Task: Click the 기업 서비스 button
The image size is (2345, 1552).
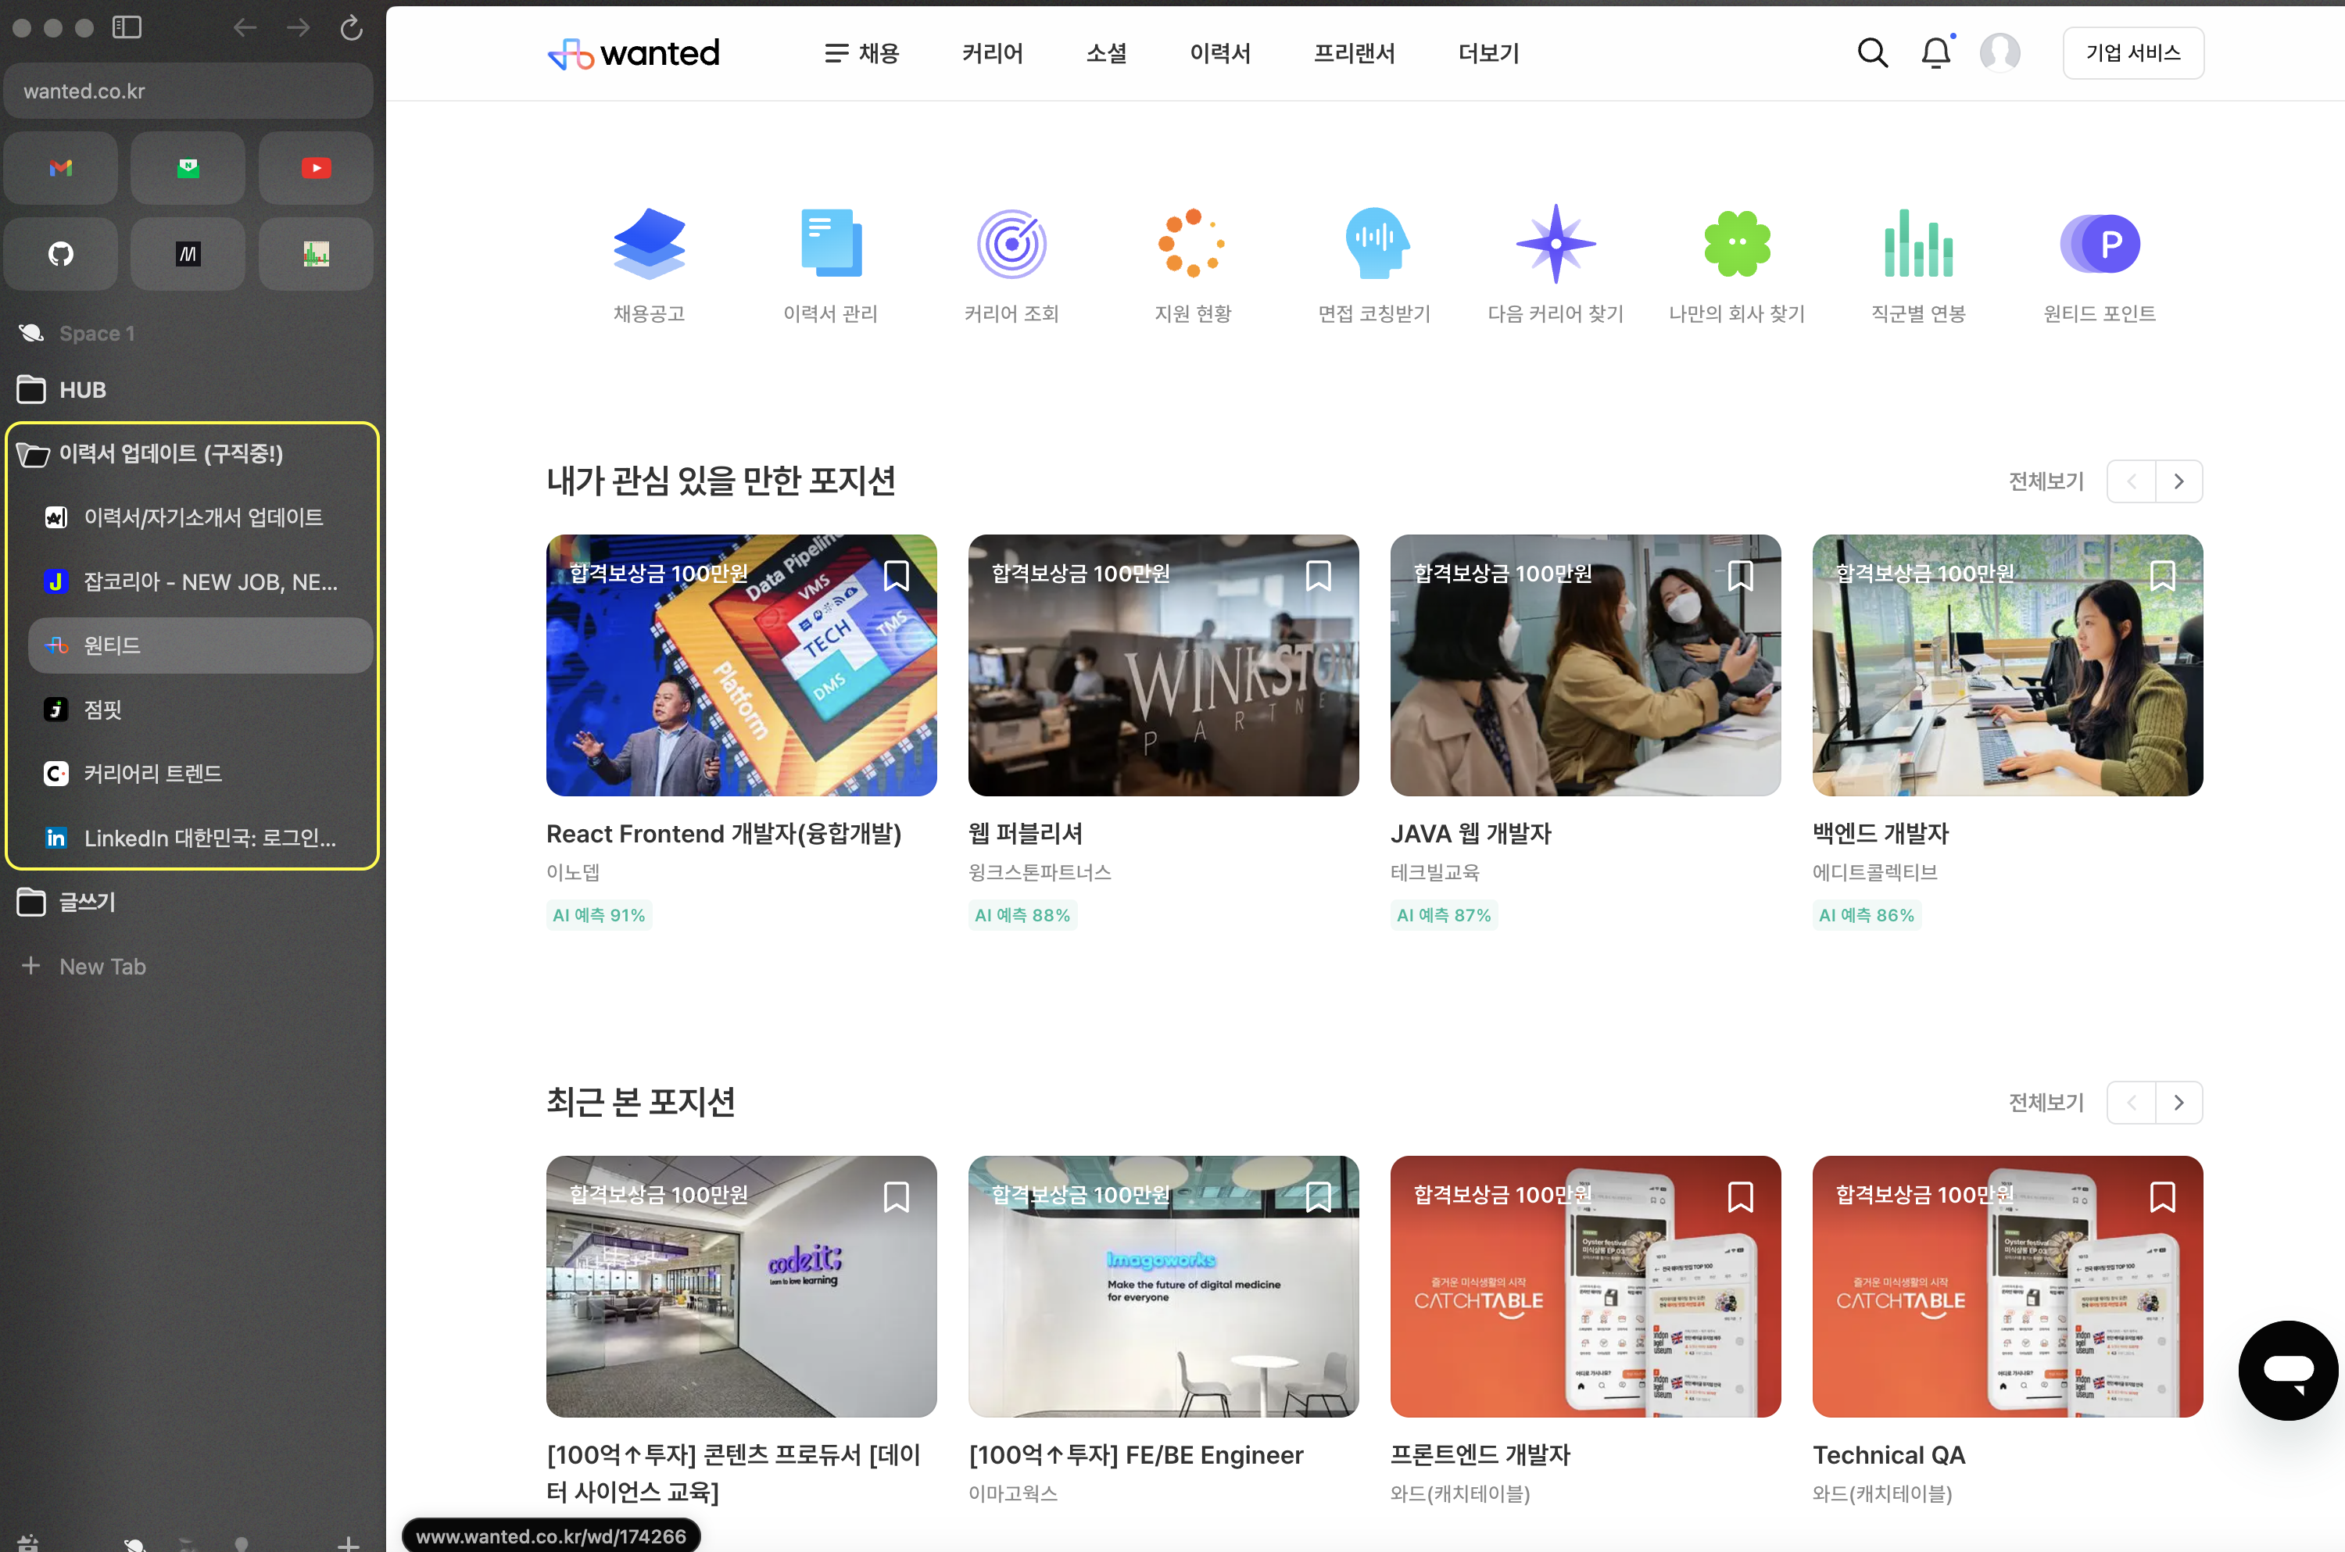Action: [2132, 52]
